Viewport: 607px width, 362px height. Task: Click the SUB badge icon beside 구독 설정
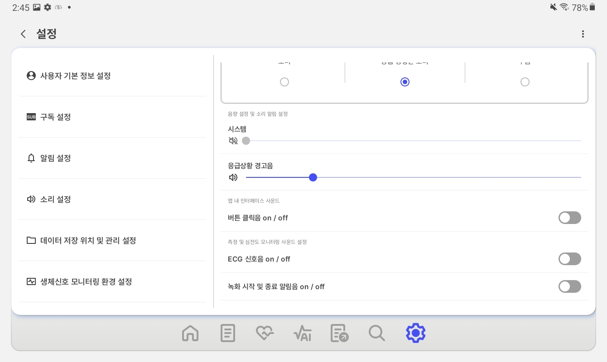pos(31,117)
